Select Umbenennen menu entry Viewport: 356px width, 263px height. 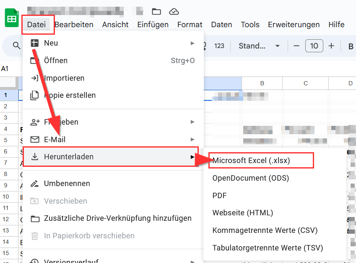coord(67,184)
